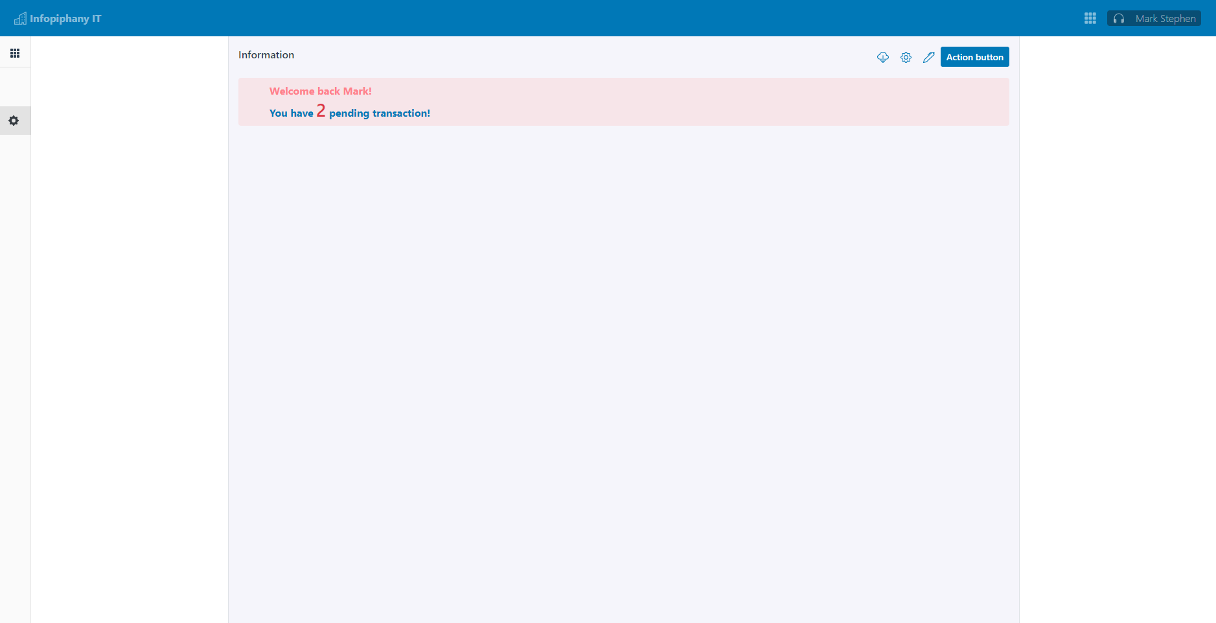
Task: Click the "You have" text in banner
Action: point(291,113)
